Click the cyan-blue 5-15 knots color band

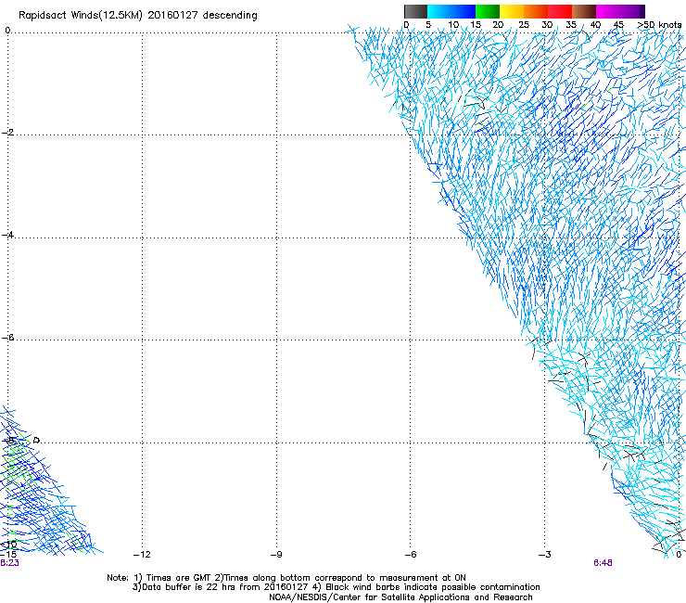(x=451, y=11)
